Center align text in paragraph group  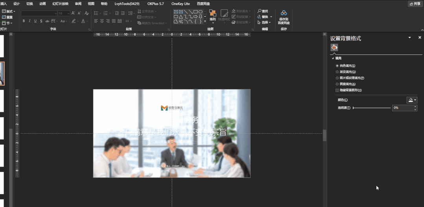point(102,21)
